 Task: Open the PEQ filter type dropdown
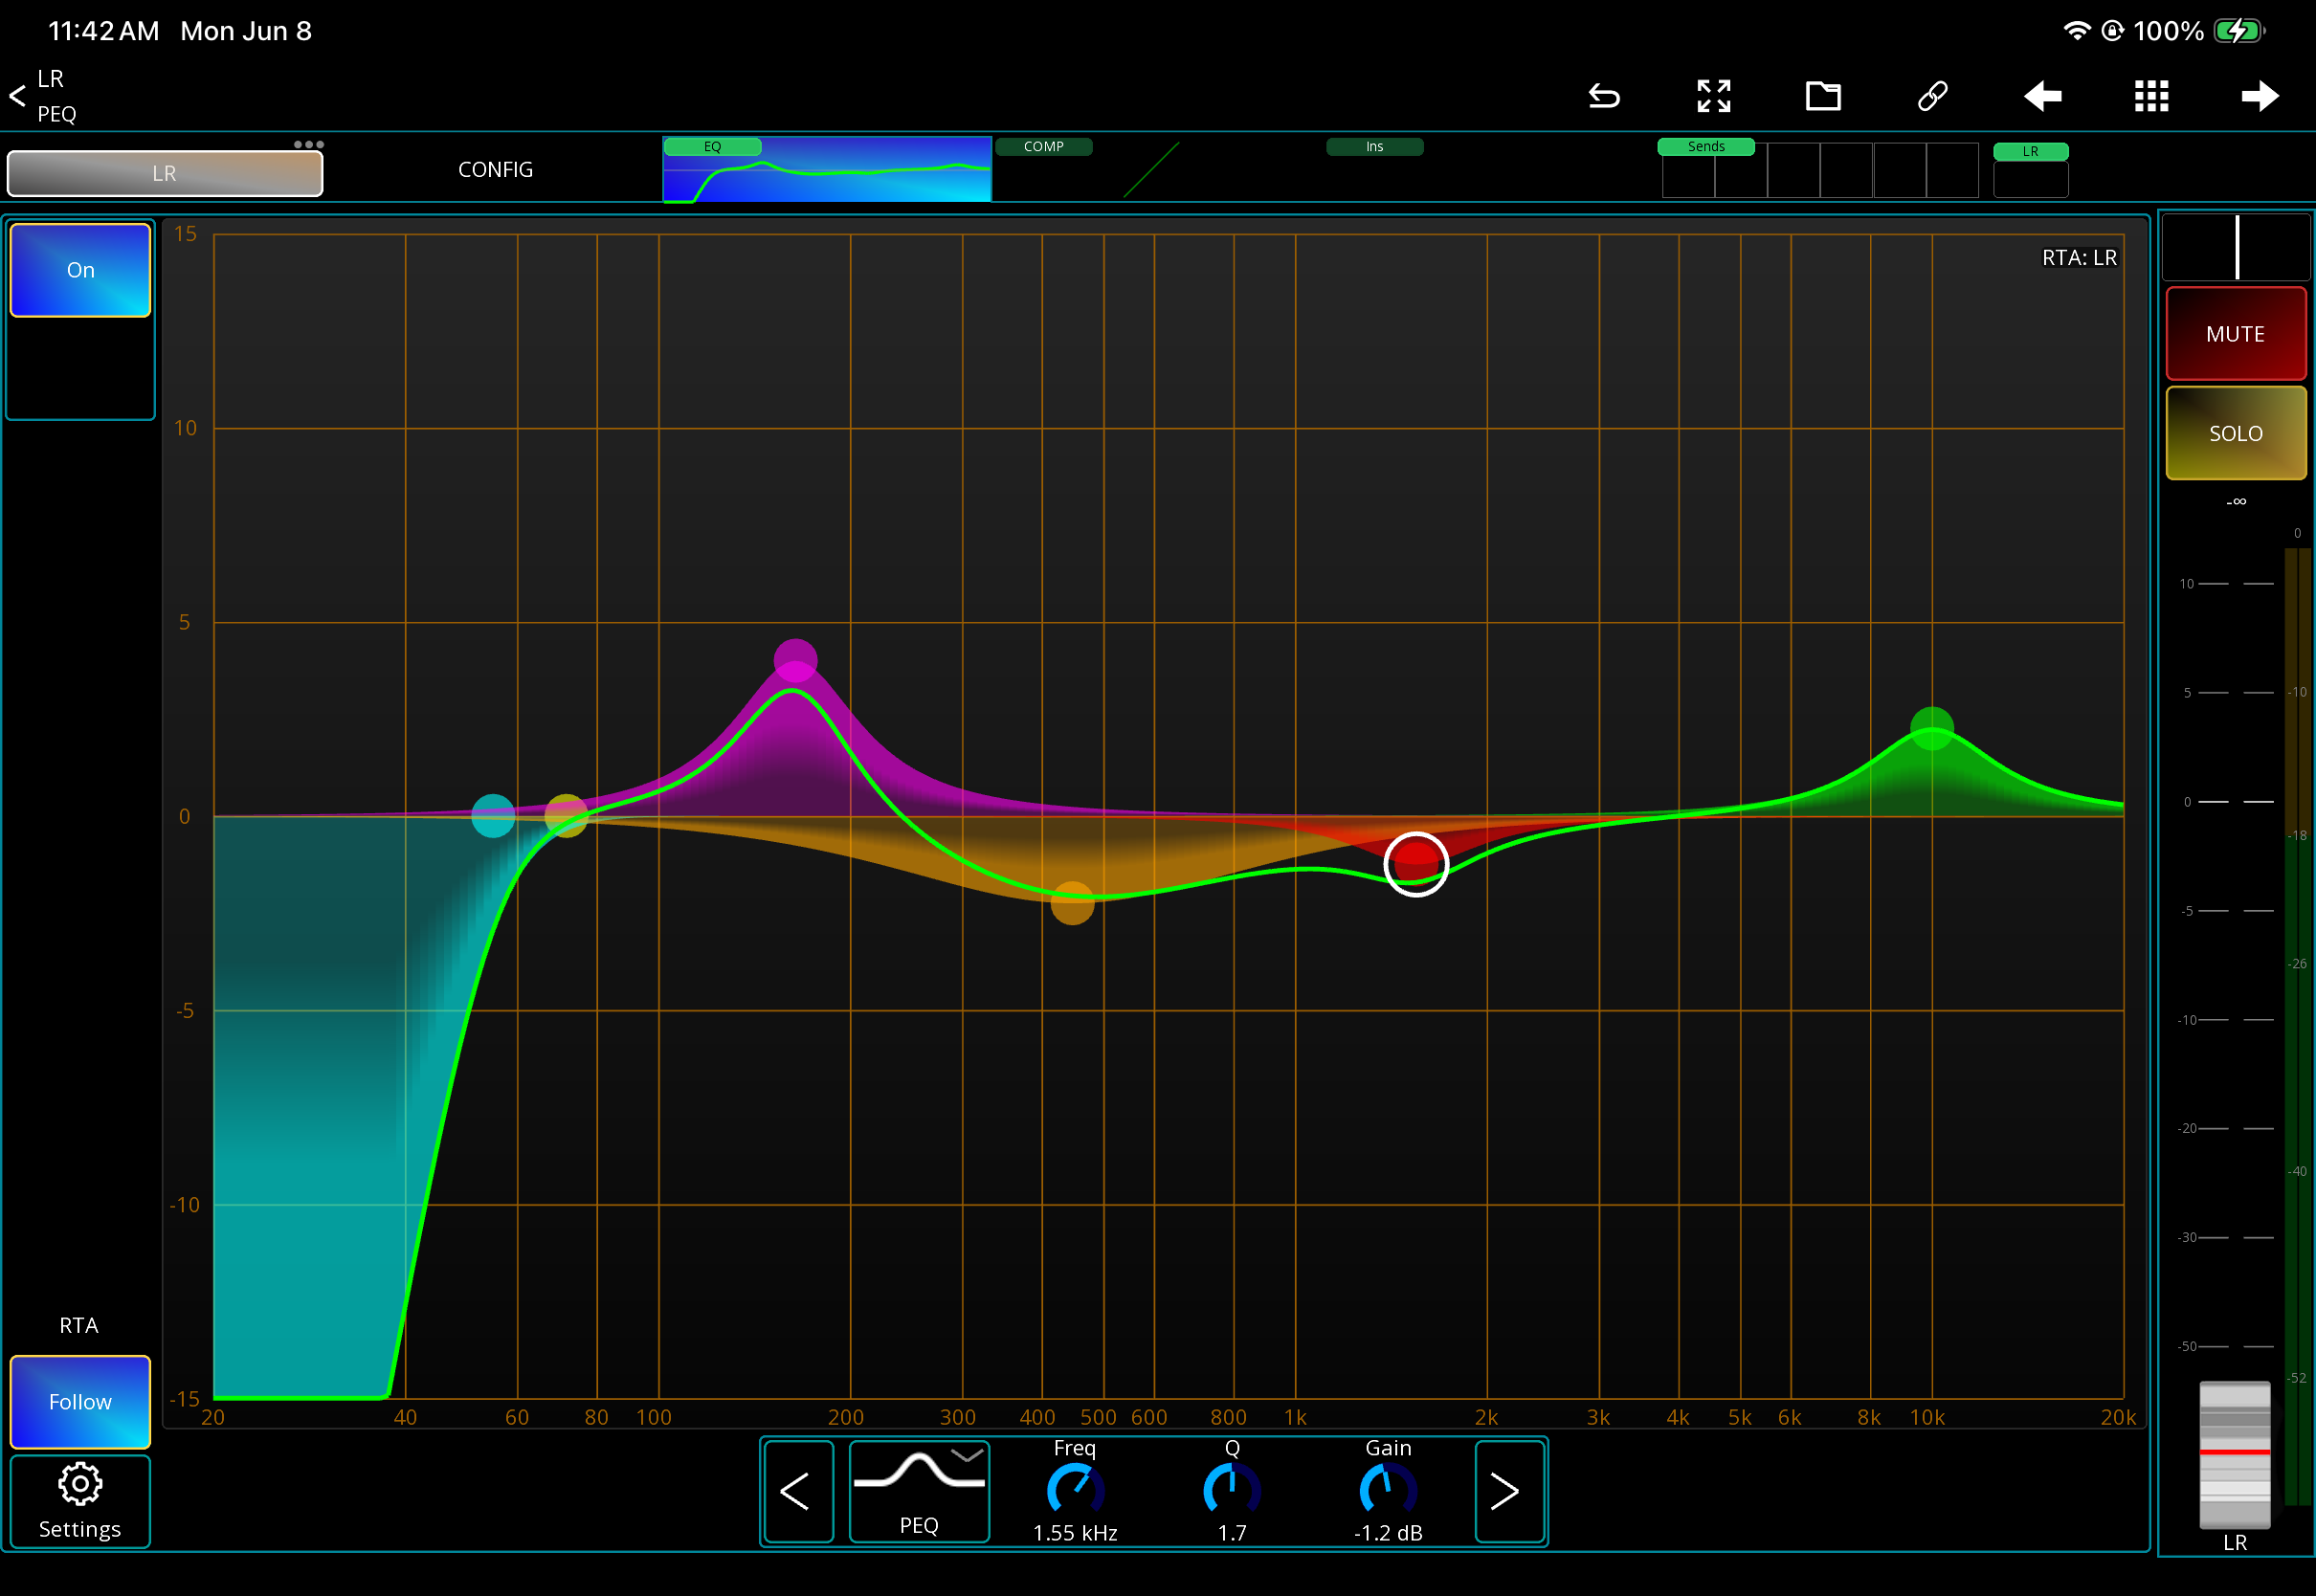point(919,1491)
